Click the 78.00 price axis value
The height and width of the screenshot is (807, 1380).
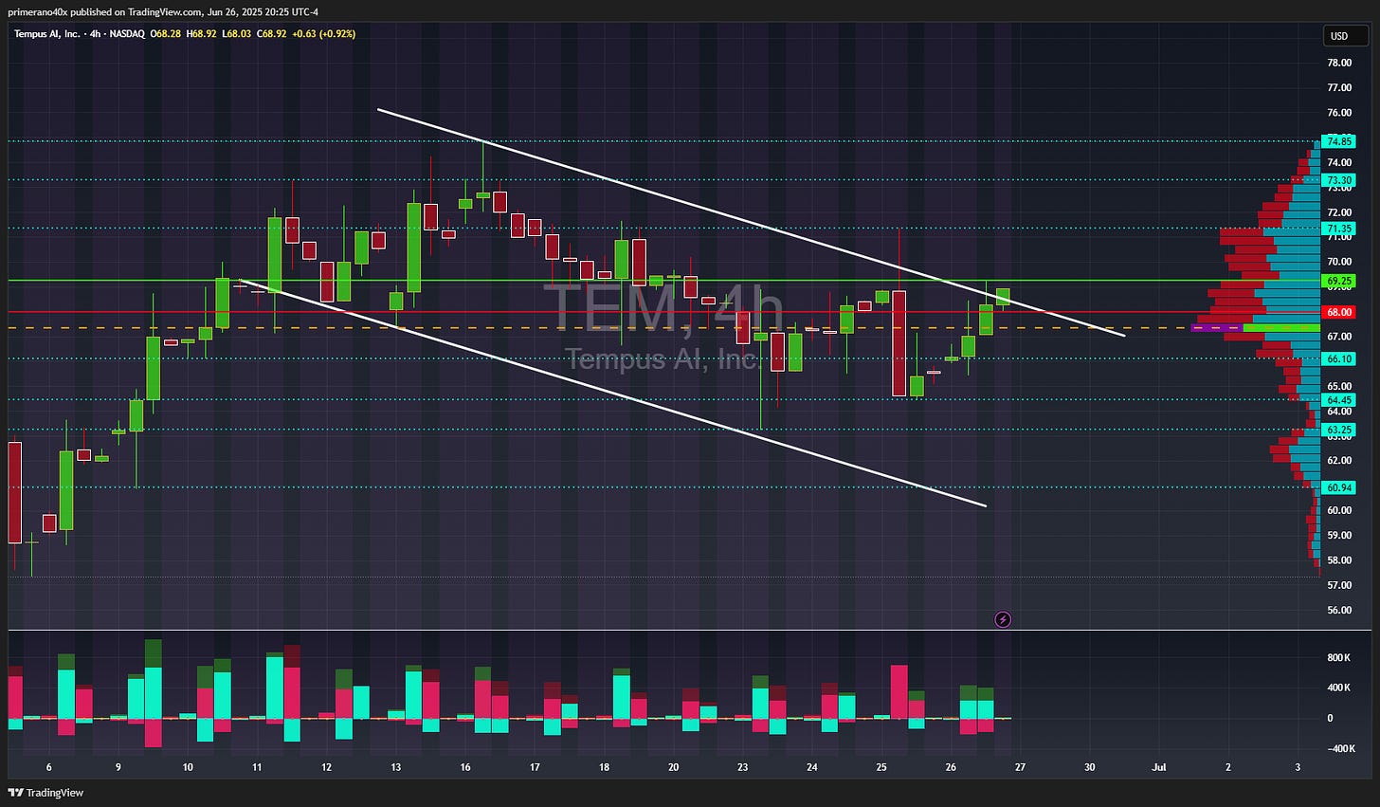point(1339,63)
